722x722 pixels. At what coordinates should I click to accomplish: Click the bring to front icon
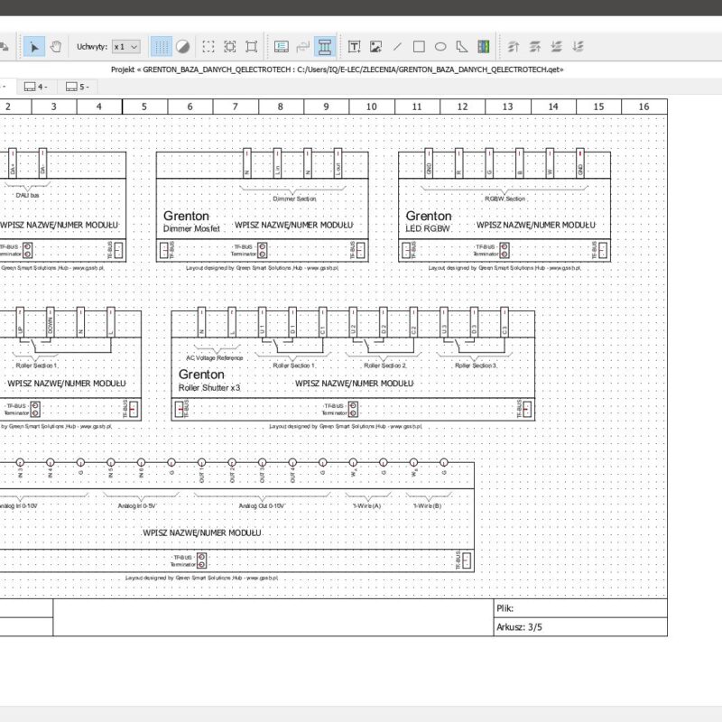[514, 46]
